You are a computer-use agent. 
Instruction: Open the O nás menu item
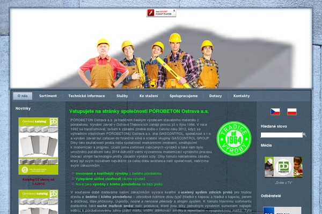[x=23, y=96]
